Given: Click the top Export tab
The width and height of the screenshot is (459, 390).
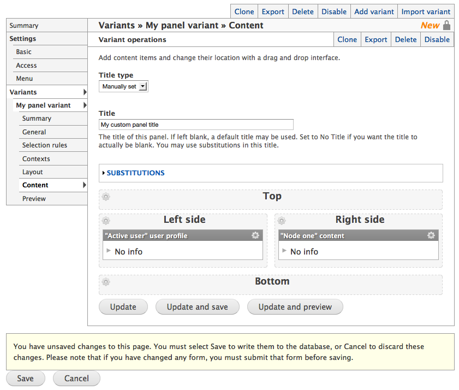Looking at the screenshot, I should pyautogui.click(x=273, y=11).
